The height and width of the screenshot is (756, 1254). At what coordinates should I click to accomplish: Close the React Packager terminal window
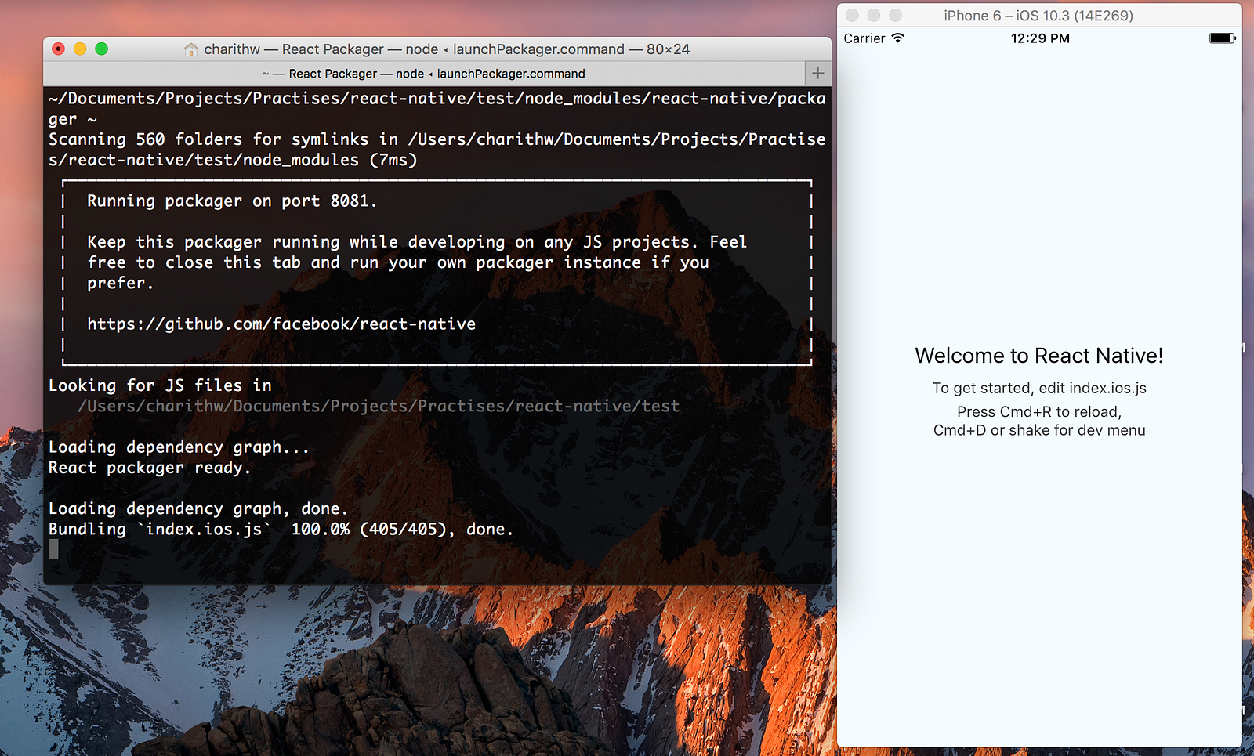click(58, 49)
